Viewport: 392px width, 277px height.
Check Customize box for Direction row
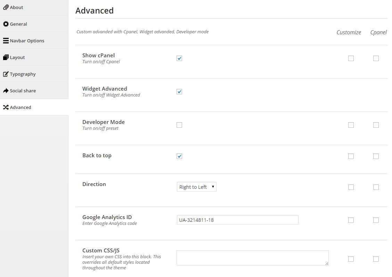tap(351, 187)
